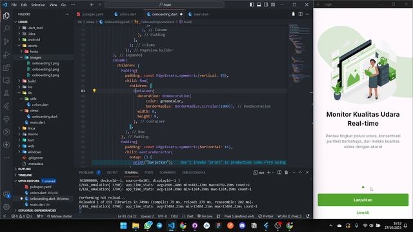The width and height of the screenshot is (413, 232).
Task: Open Discord from taskbar
Action: pyautogui.click(x=242, y=226)
